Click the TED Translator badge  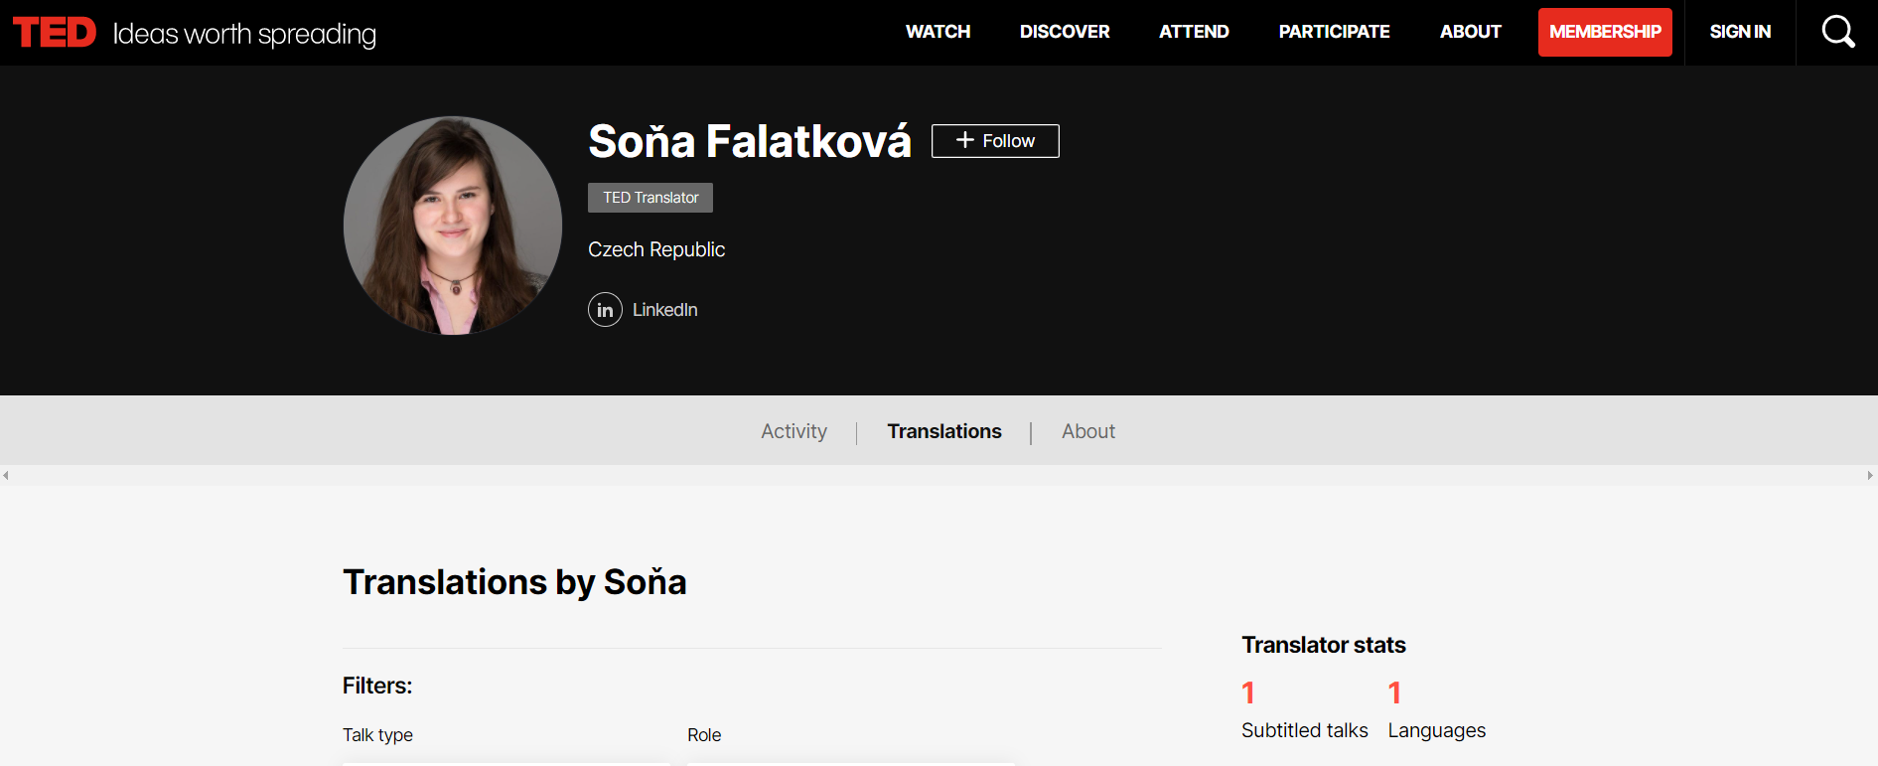click(650, 198)
